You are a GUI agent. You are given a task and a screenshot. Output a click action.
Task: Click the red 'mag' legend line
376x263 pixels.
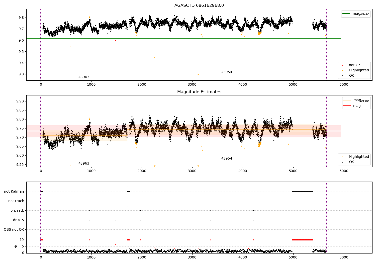coord(347,106)
